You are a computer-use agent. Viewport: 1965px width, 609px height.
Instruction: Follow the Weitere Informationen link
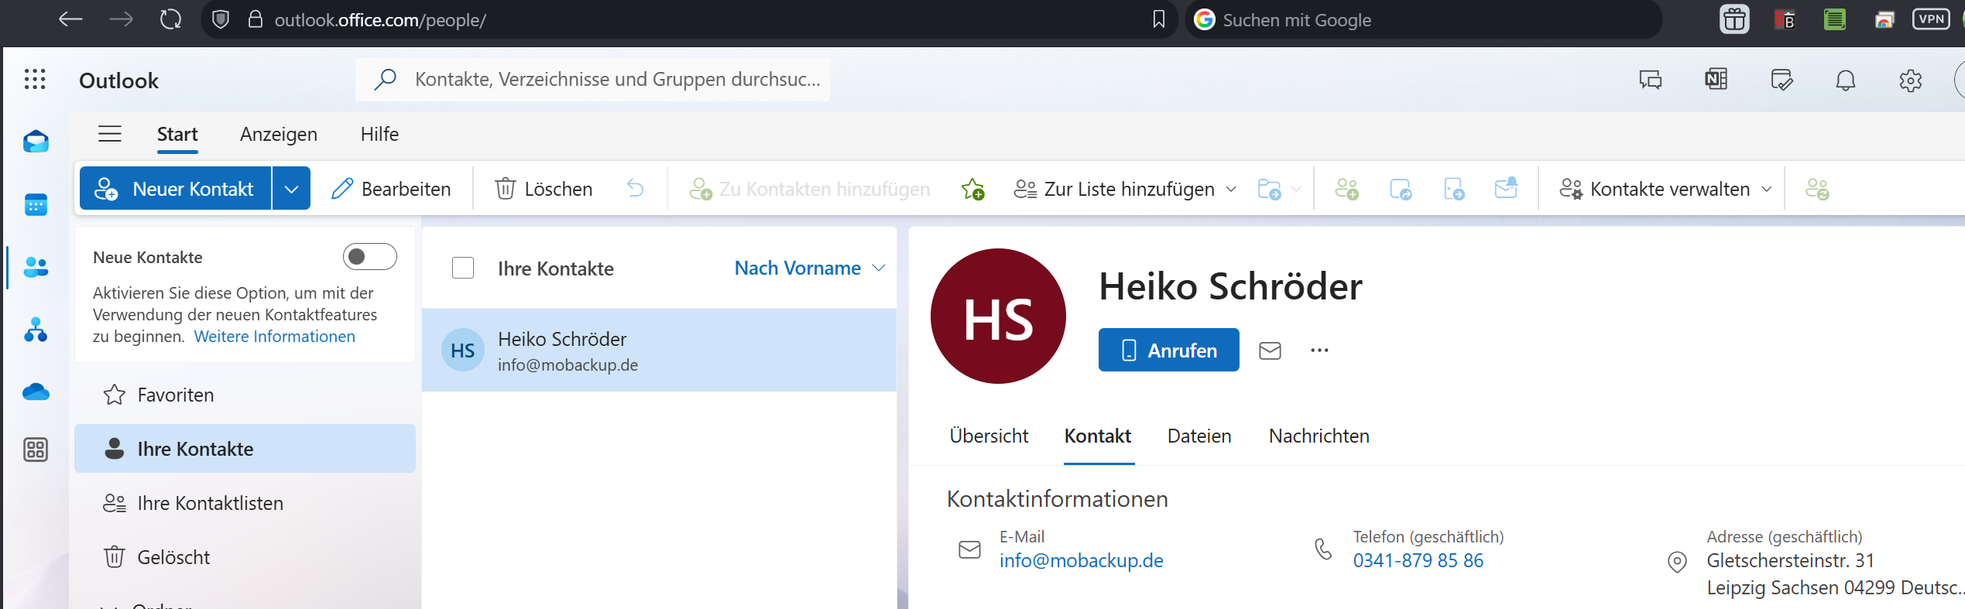274,337
